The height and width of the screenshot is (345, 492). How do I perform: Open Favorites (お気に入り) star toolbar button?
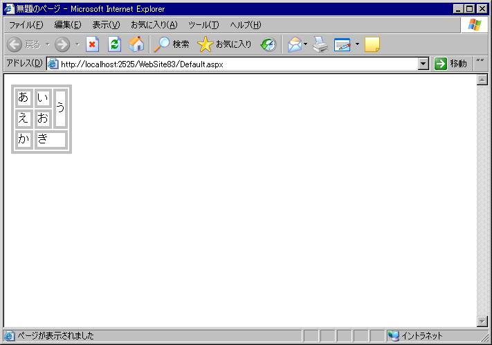[x=224, y=44]
